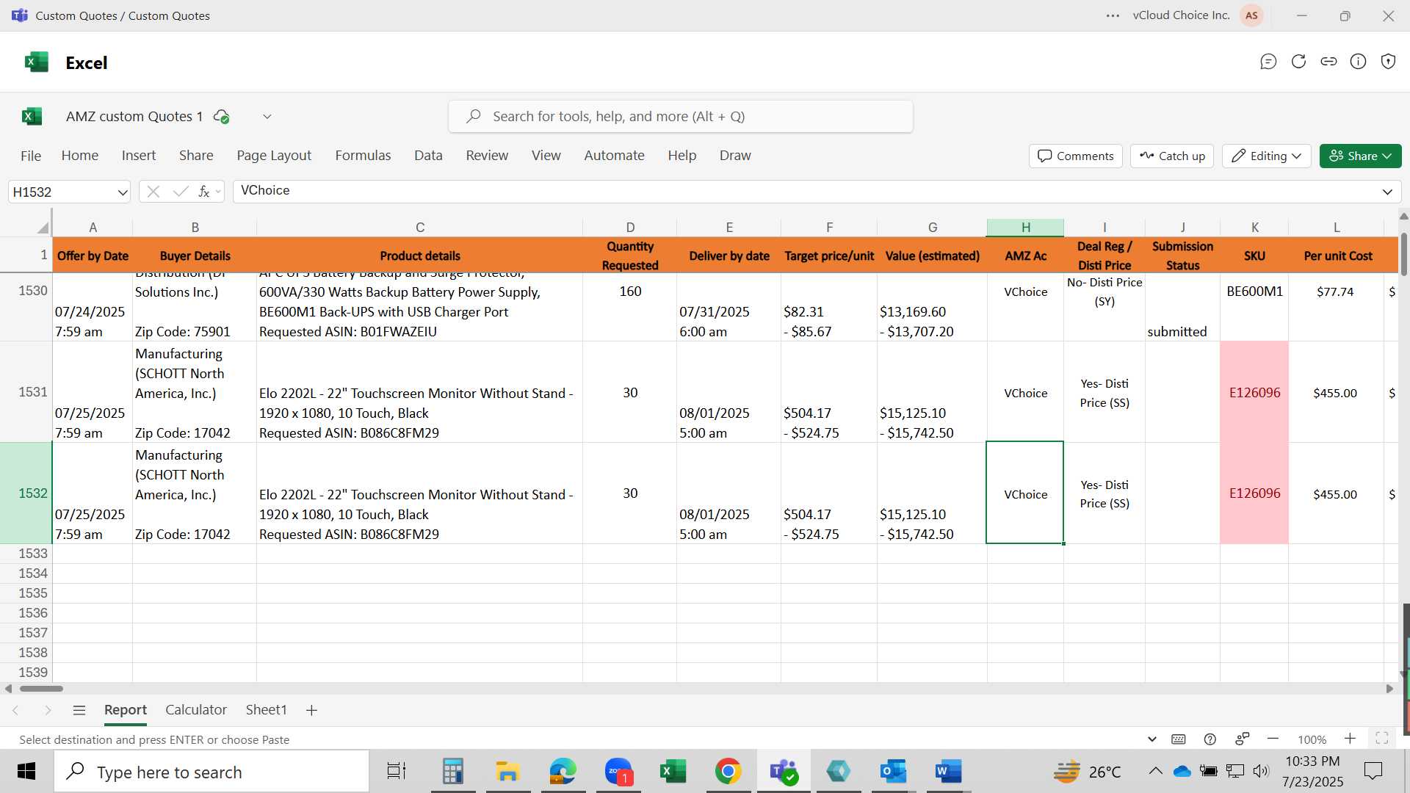1410x793 pixels.
Task: Expand status bar options chevron
Action: [x=1151, y=739]
